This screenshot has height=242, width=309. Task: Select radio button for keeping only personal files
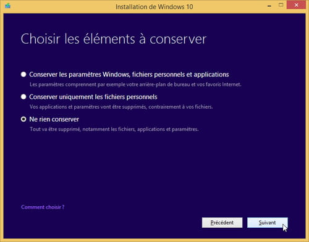[23, 97]
